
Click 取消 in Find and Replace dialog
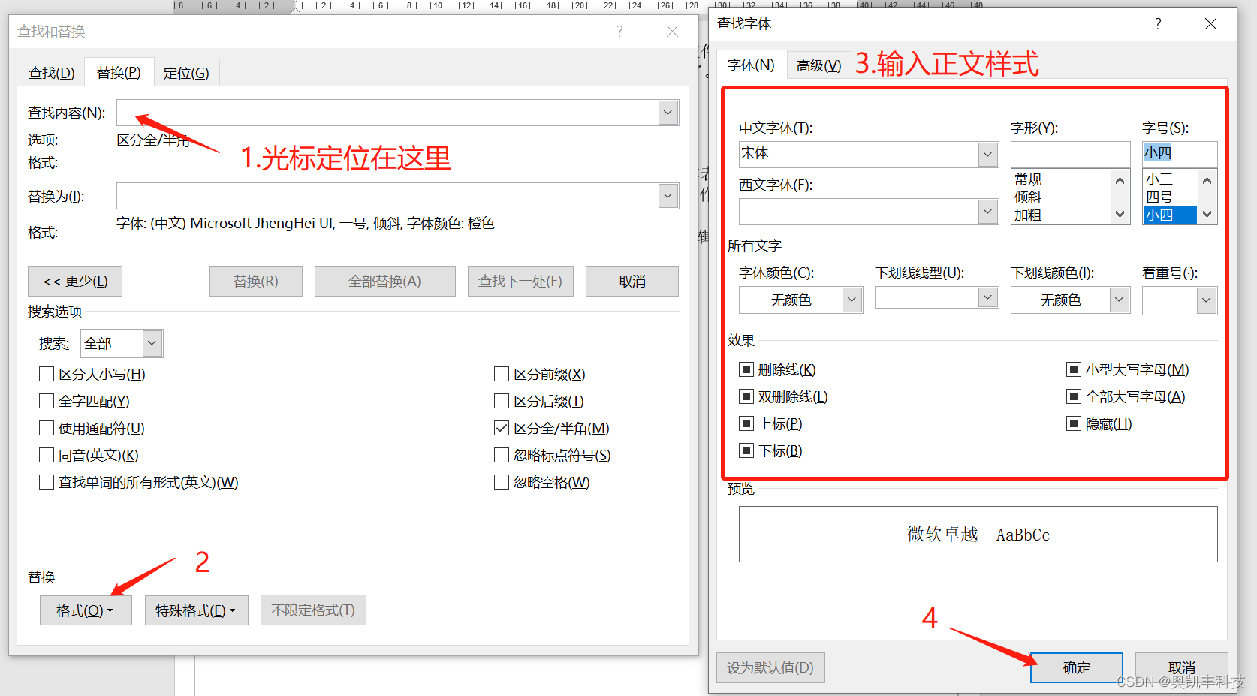tap(632, 281)
